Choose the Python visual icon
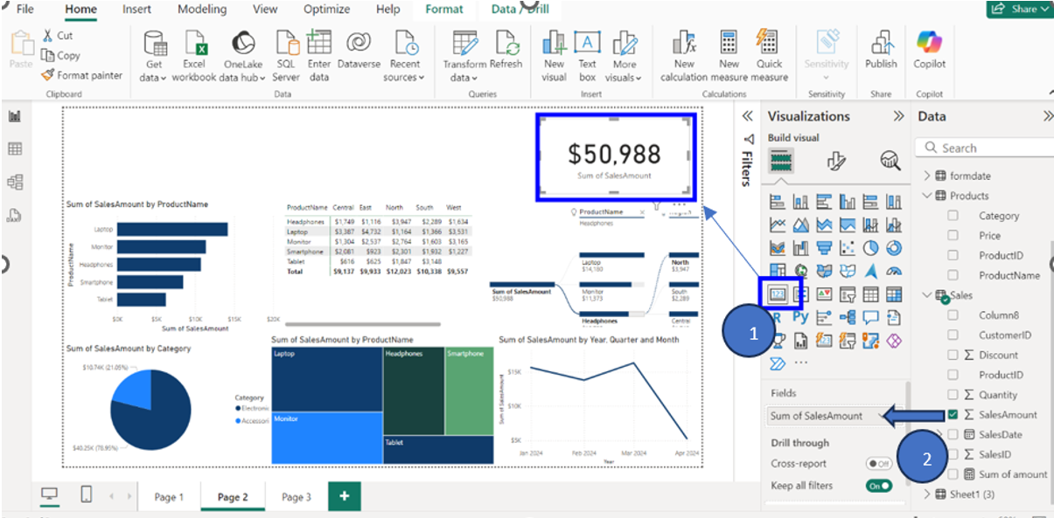Viewport: 1054px width, 518px height. click(x=800, y=318)
